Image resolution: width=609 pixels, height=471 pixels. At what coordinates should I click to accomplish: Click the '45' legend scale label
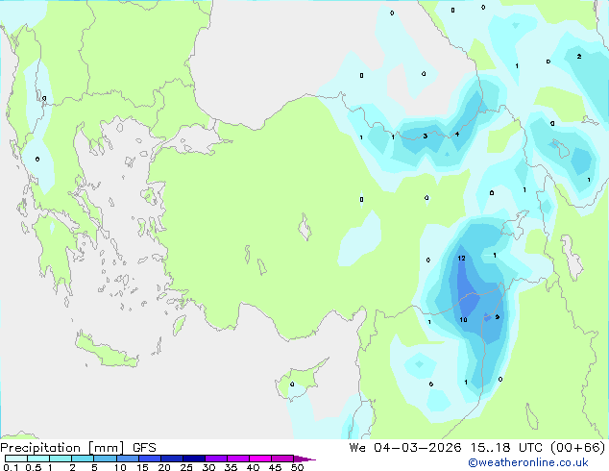click(275, 467)
